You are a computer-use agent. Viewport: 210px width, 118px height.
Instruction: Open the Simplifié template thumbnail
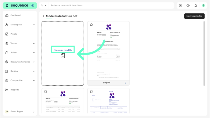tap(108, 51)
